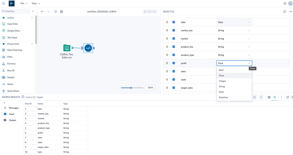
Task: Close the profit type dropdown
Action: pos(249,63)
